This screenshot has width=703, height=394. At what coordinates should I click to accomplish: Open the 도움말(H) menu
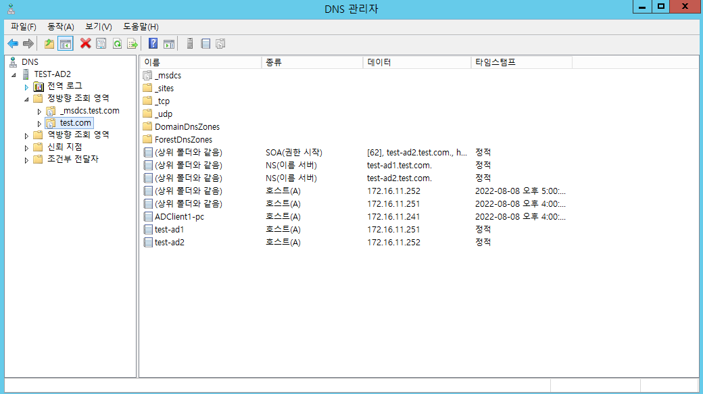(x=141, y=27)
